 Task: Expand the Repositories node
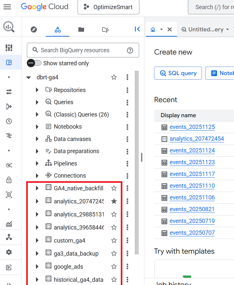tap(37, 90)
